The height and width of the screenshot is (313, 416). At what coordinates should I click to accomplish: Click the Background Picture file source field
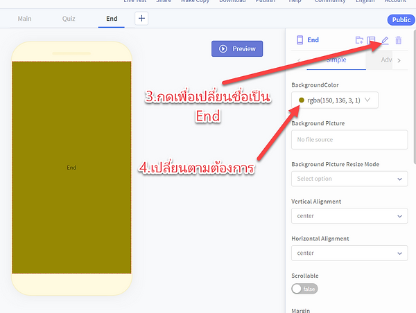(349, 140)
